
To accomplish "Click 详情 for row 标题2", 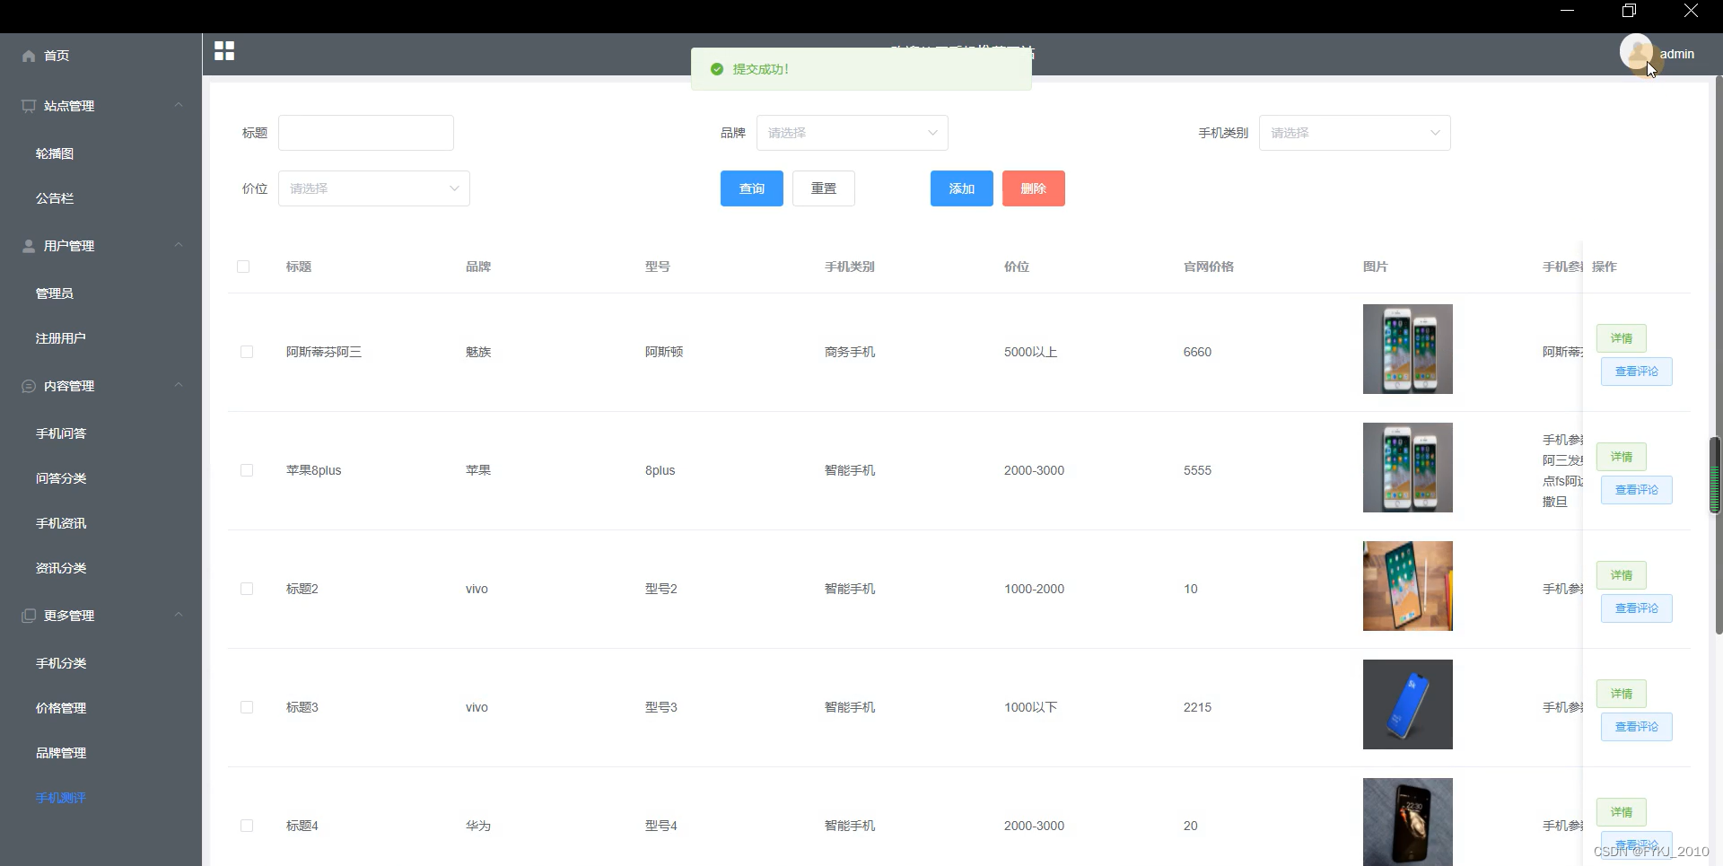I will 1622,575.
